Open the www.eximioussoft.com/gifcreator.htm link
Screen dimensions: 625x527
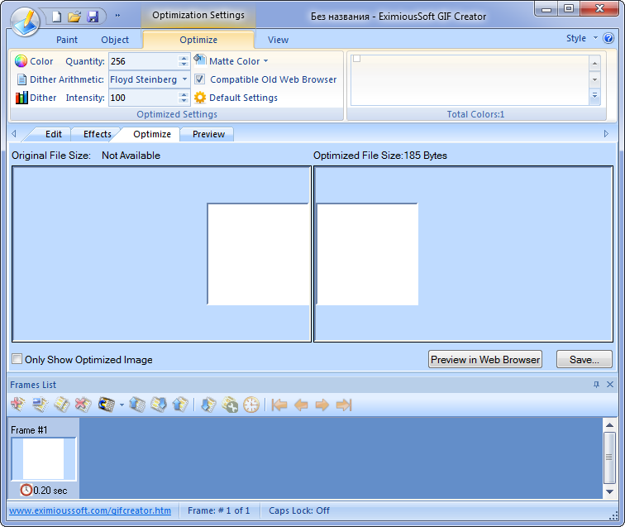point(90,510)
